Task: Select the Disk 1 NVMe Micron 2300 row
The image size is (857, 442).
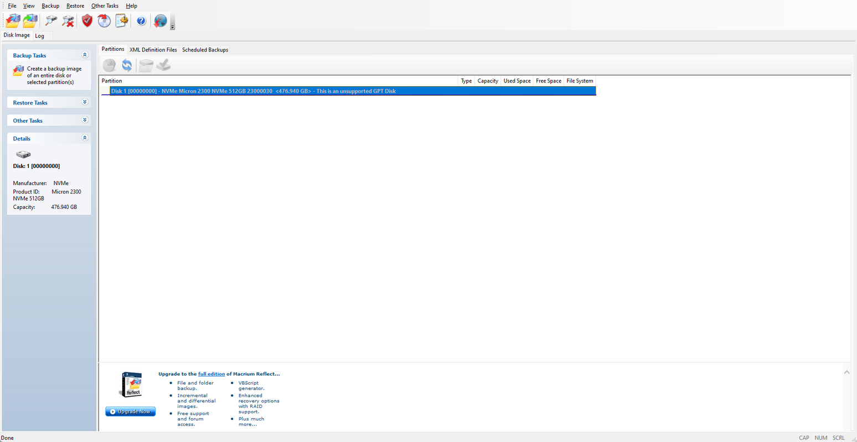Action: [x=353, y=91]
